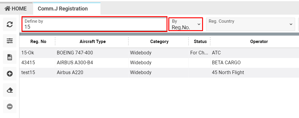Image resolution: width=299 pixels, height=118 pixels.
Task: Click the eraser clear icon
Action: (10, 90)
